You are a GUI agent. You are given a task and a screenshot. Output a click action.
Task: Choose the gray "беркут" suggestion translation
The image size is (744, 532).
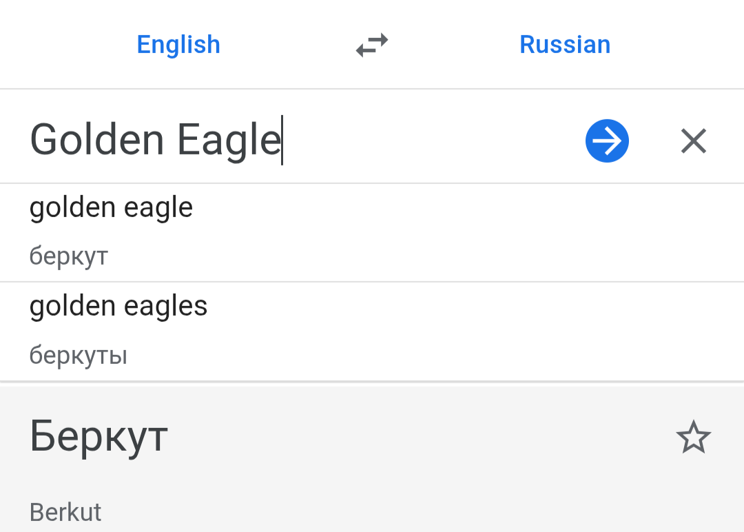point(69,256)
